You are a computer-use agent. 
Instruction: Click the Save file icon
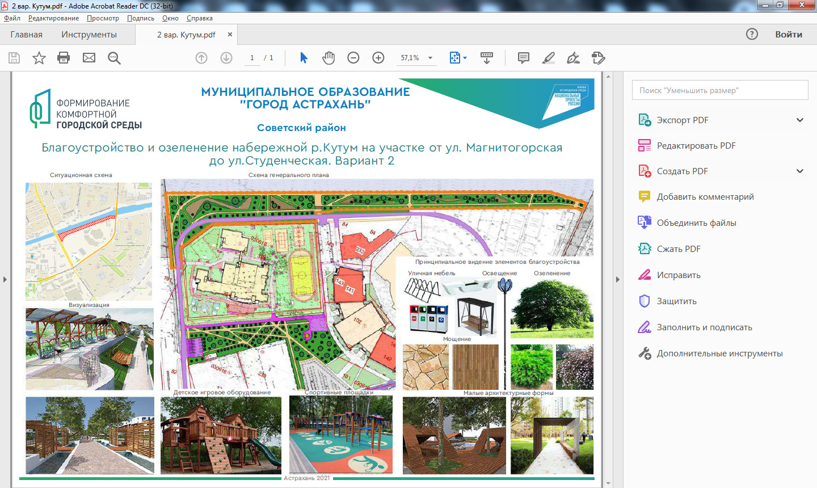tap(14, 58)
